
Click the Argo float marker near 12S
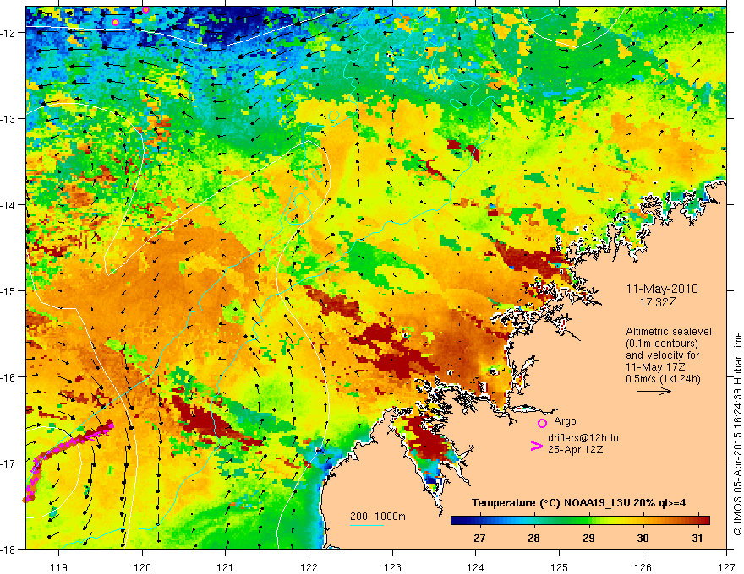pos(115,22)
